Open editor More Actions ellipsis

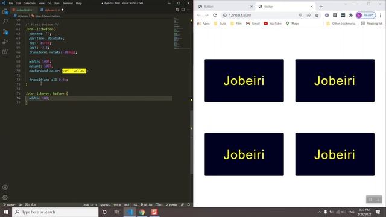pyautogui.click(x=188, y=10)
